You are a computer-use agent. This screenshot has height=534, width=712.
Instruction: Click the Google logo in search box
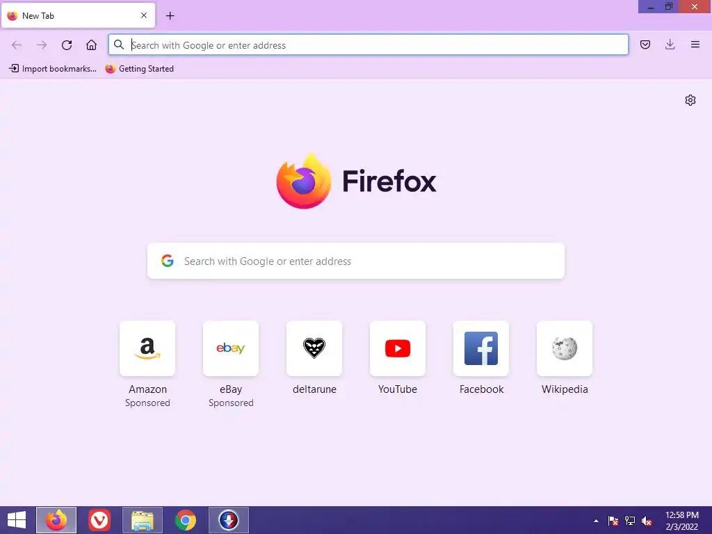tap(168, 261)
